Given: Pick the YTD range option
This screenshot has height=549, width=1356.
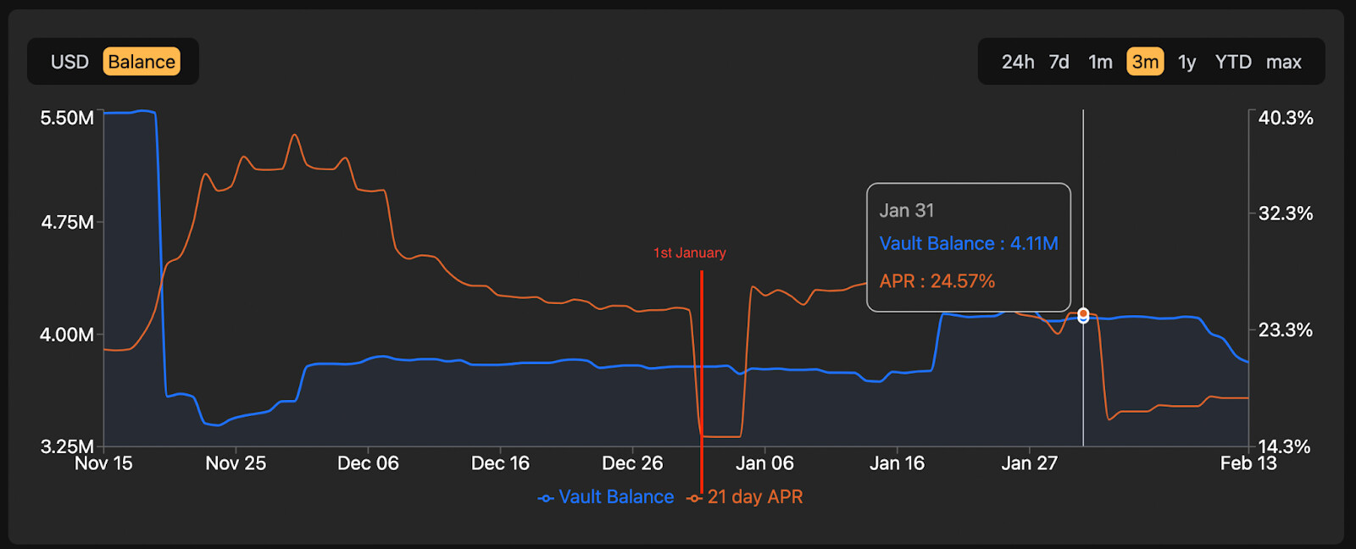Looking at the screenshot, I should click(1233, 62).
